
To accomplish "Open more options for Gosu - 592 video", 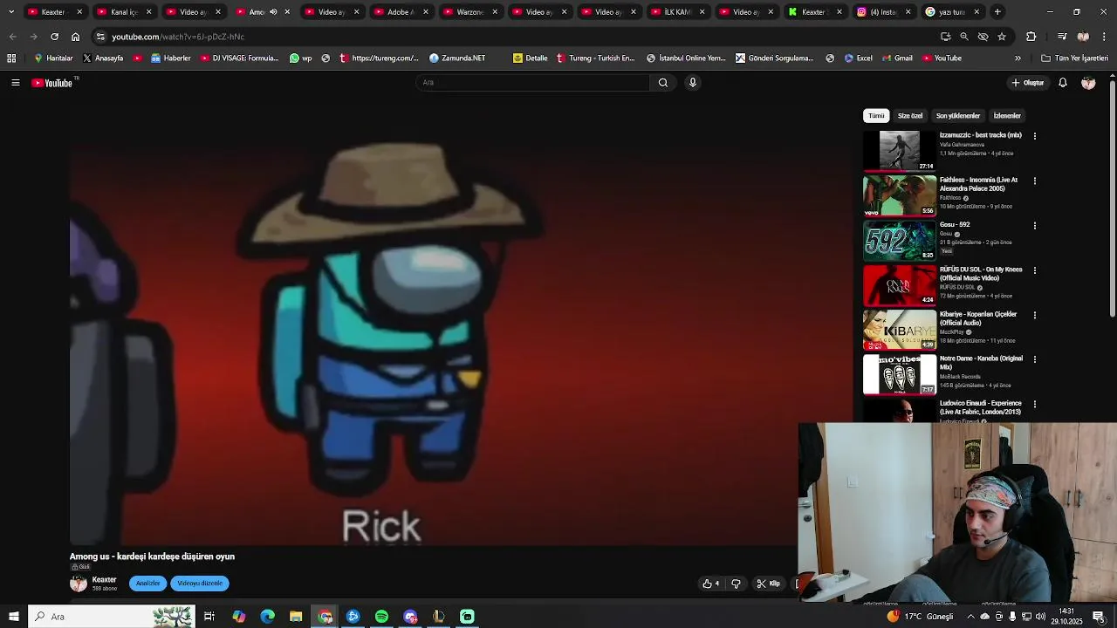I will pos(1035,225).
